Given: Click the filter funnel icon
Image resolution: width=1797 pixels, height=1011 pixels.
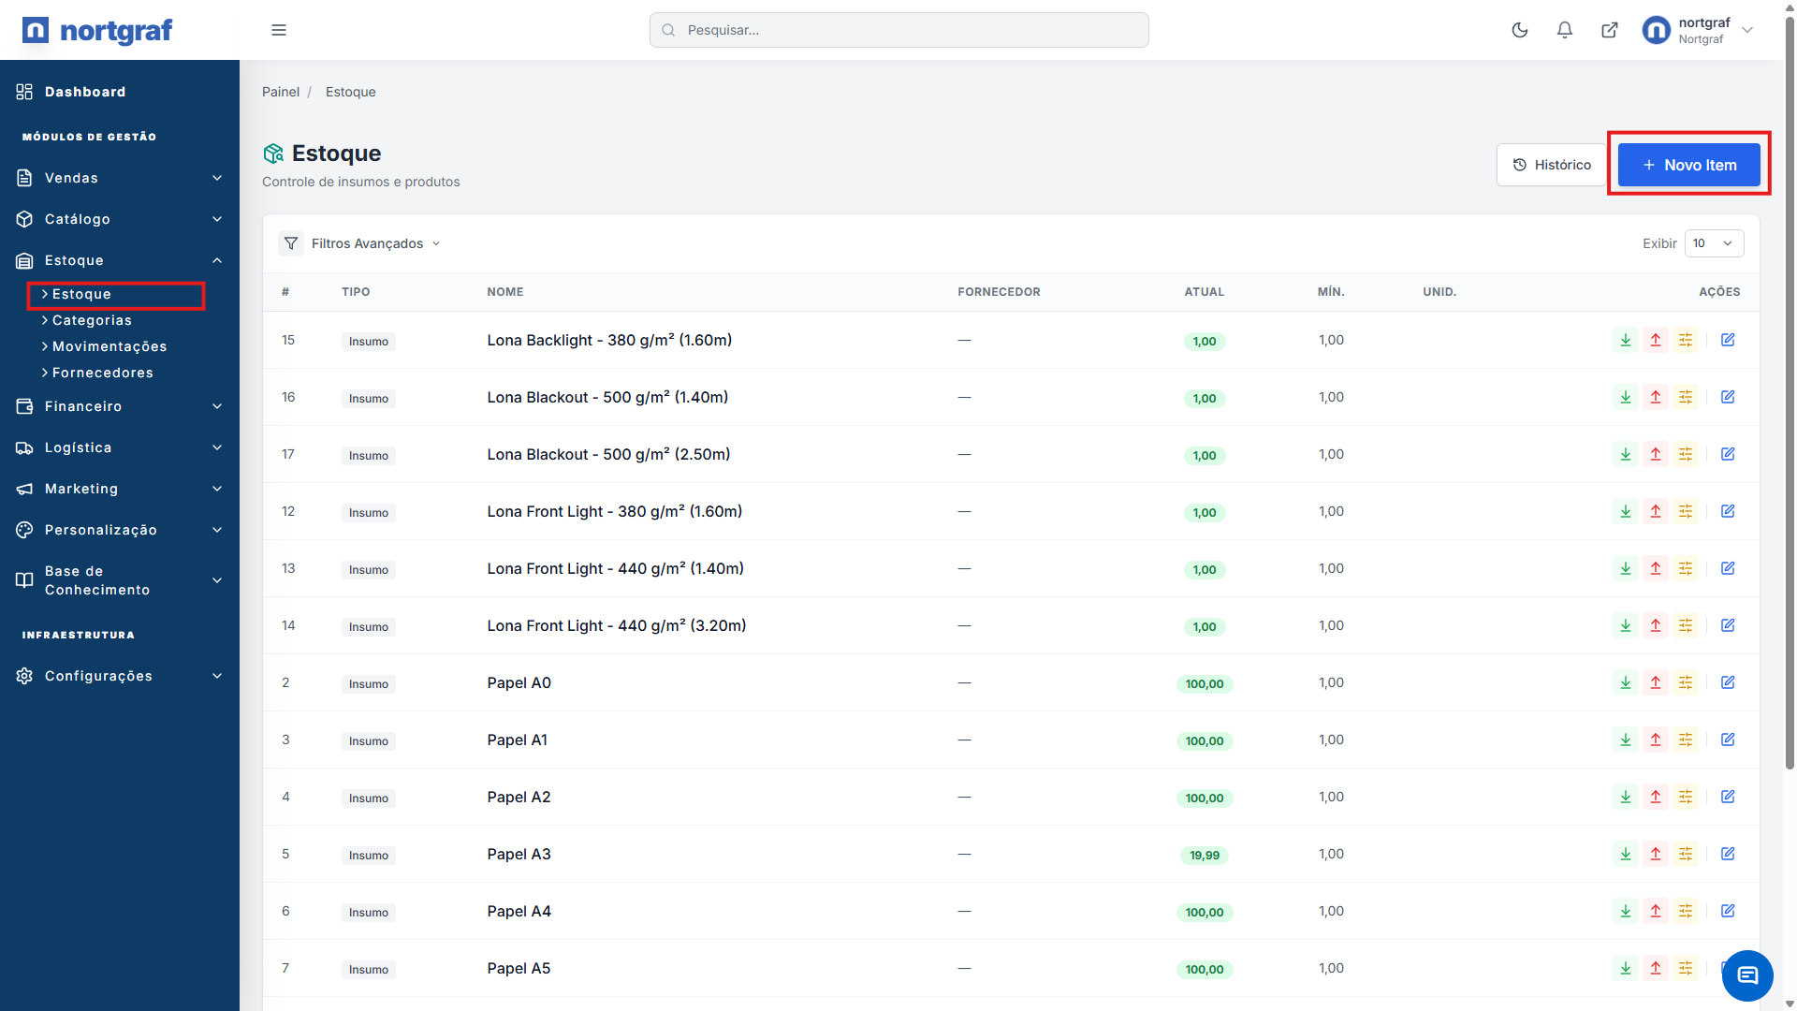Looking at the screenshot, I should point(291,243).
